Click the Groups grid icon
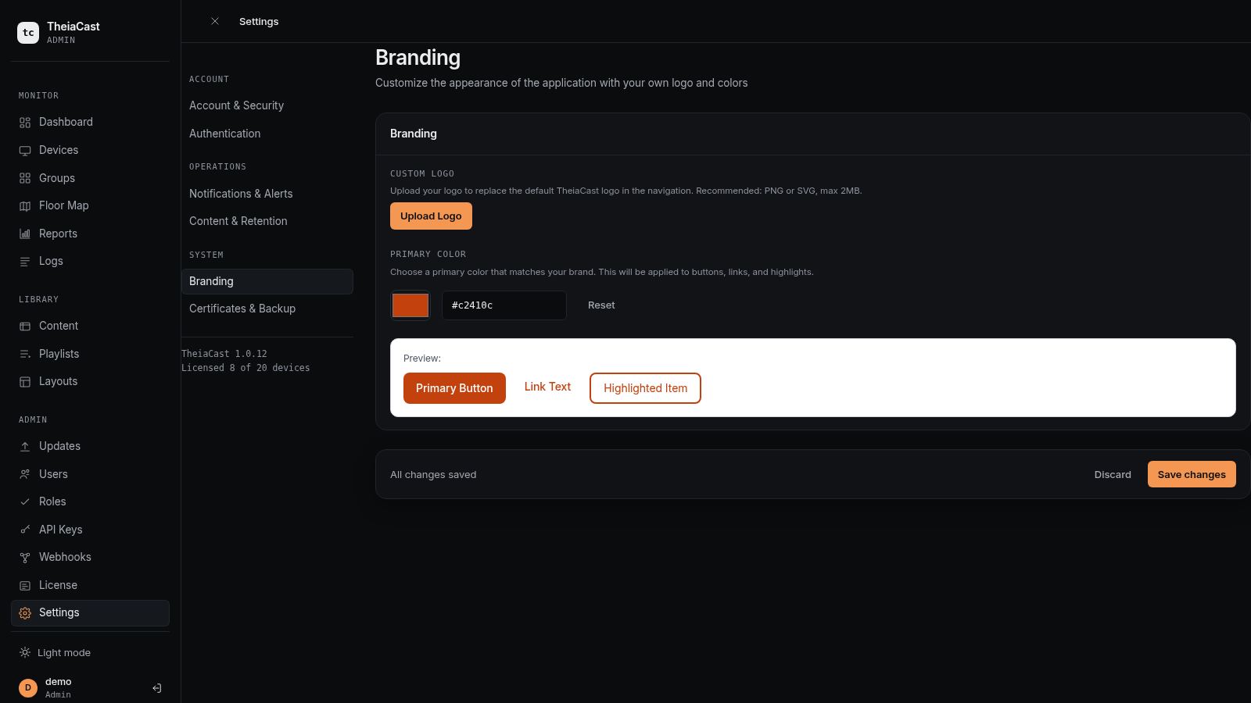 click(x=25, y=178)
